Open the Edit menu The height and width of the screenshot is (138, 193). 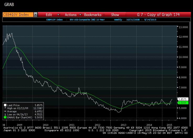pos(49,15)
